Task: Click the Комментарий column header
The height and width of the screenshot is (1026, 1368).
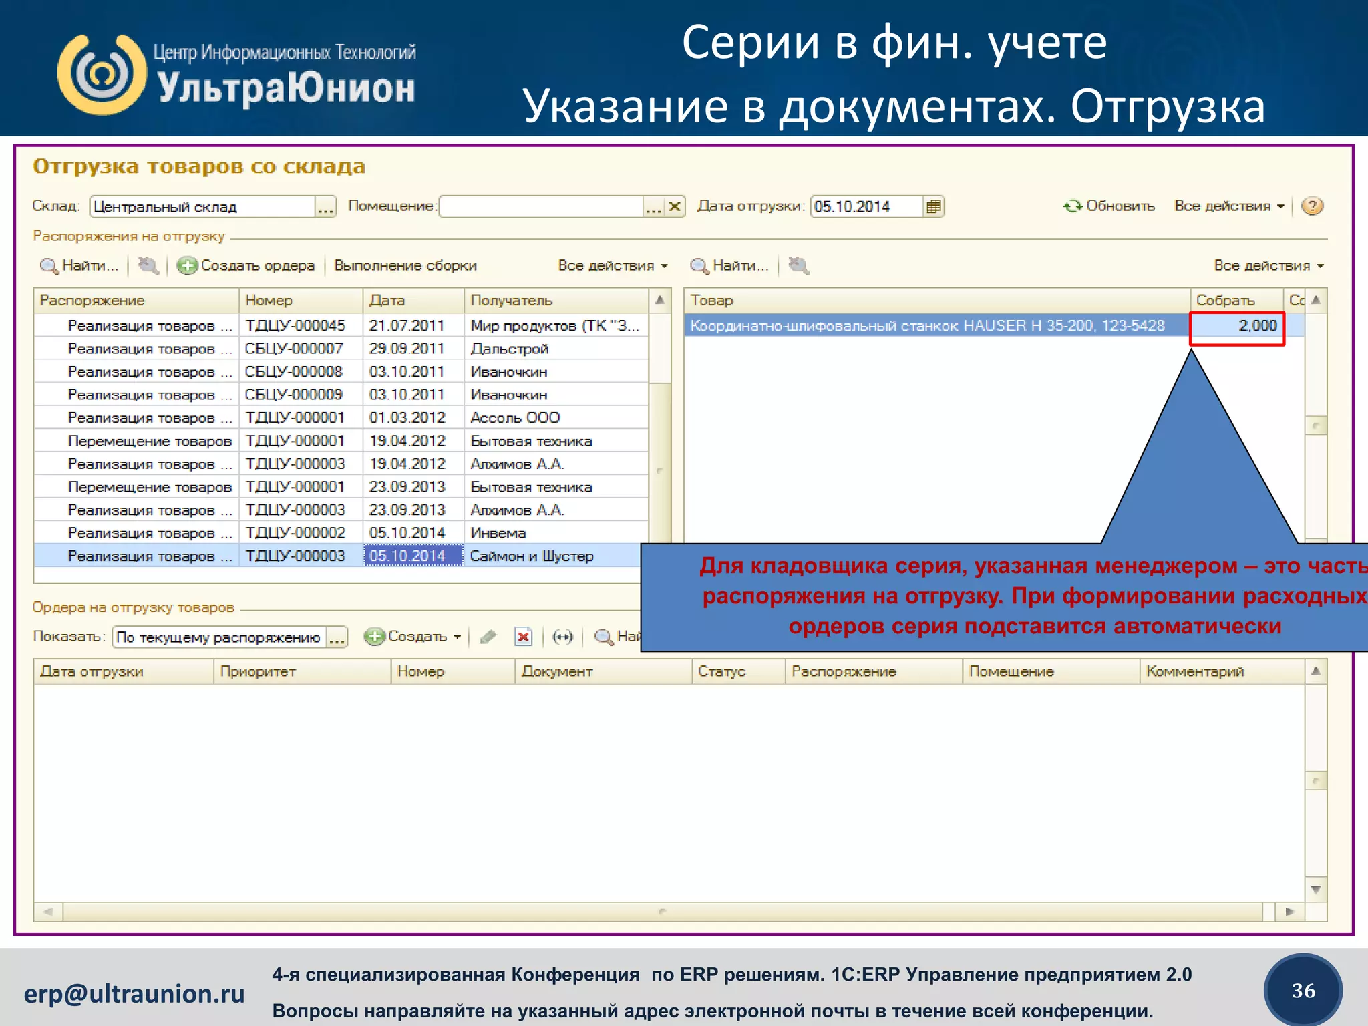Action: (1222, 672)
